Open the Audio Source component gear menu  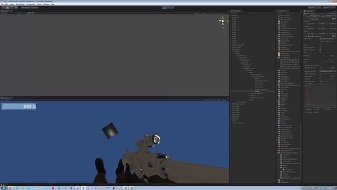(335, 36)
